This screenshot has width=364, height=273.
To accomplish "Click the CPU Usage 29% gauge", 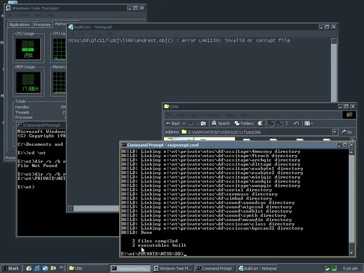I will 28,49.
